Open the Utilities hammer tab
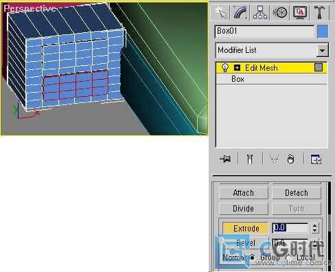 [x=320, y=12]
